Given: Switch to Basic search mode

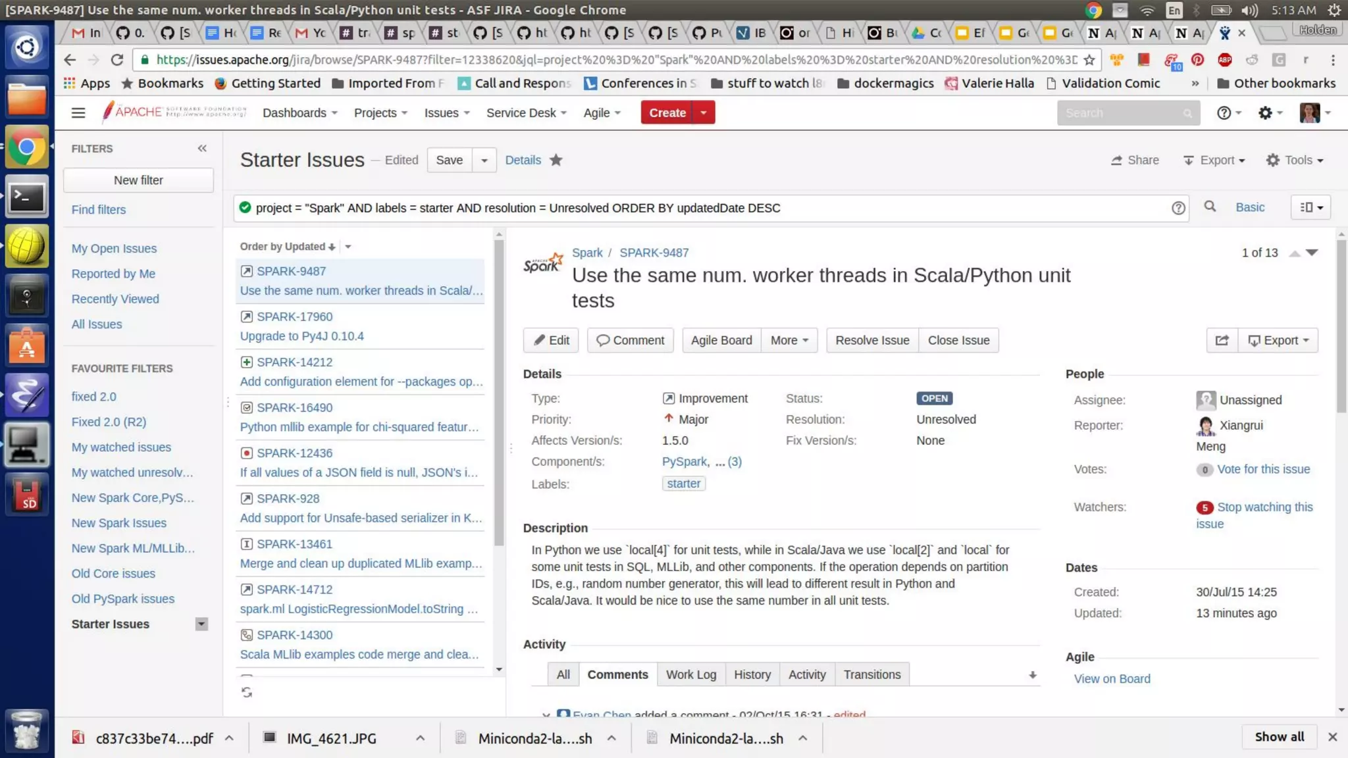Looking at the screenshot, I should (x=1249, y=207).
